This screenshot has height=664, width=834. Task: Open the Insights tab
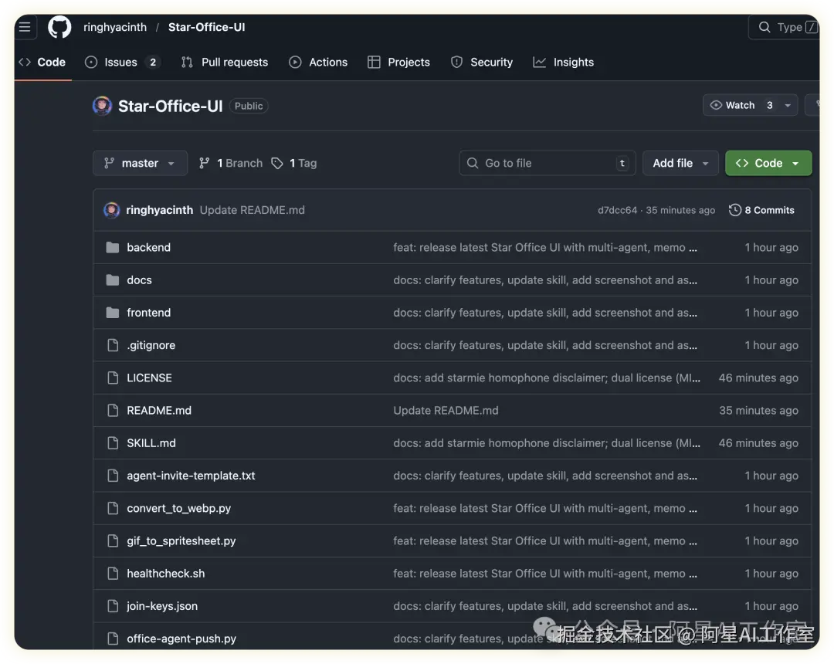pyautogui.click(x=563, y=63)
